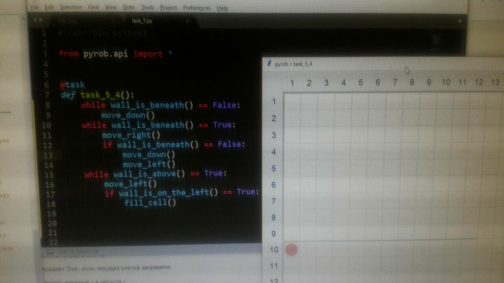Click the 'from' keyword on line 3

(x=69, y=54)
